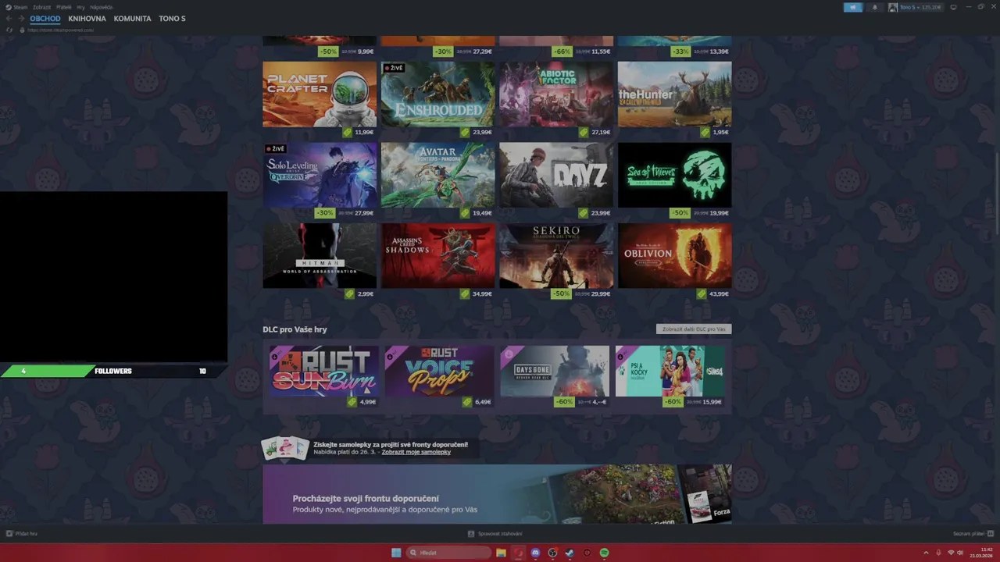The width and height of the screenshot is (1000, 562).
Task: Open the Seznam přátel friends list
Action: coord(973,534)
